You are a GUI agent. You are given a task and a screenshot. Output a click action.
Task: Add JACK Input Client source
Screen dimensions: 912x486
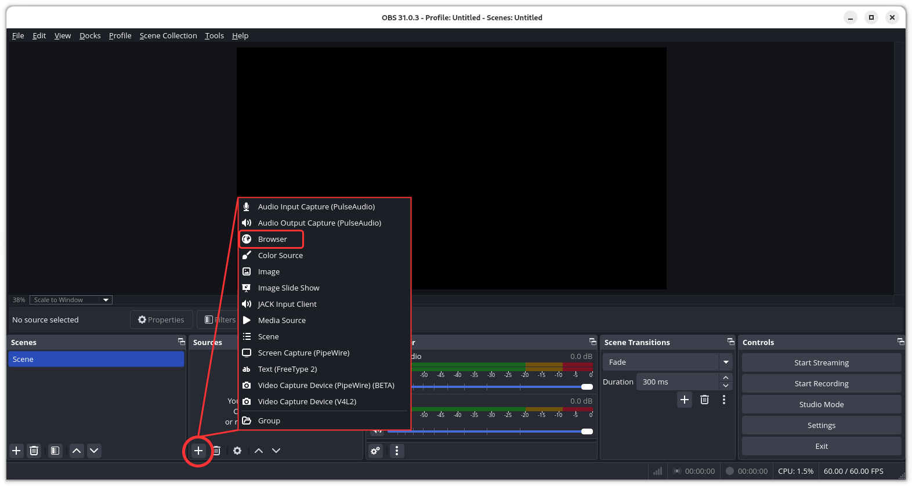pyautogui.click(x=325, y=304)
